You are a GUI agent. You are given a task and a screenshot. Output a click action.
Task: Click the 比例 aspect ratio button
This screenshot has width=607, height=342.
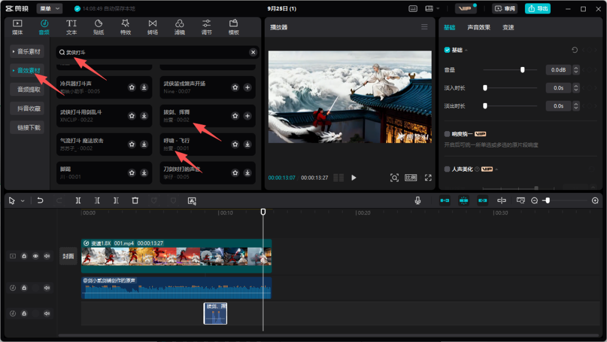411,178
